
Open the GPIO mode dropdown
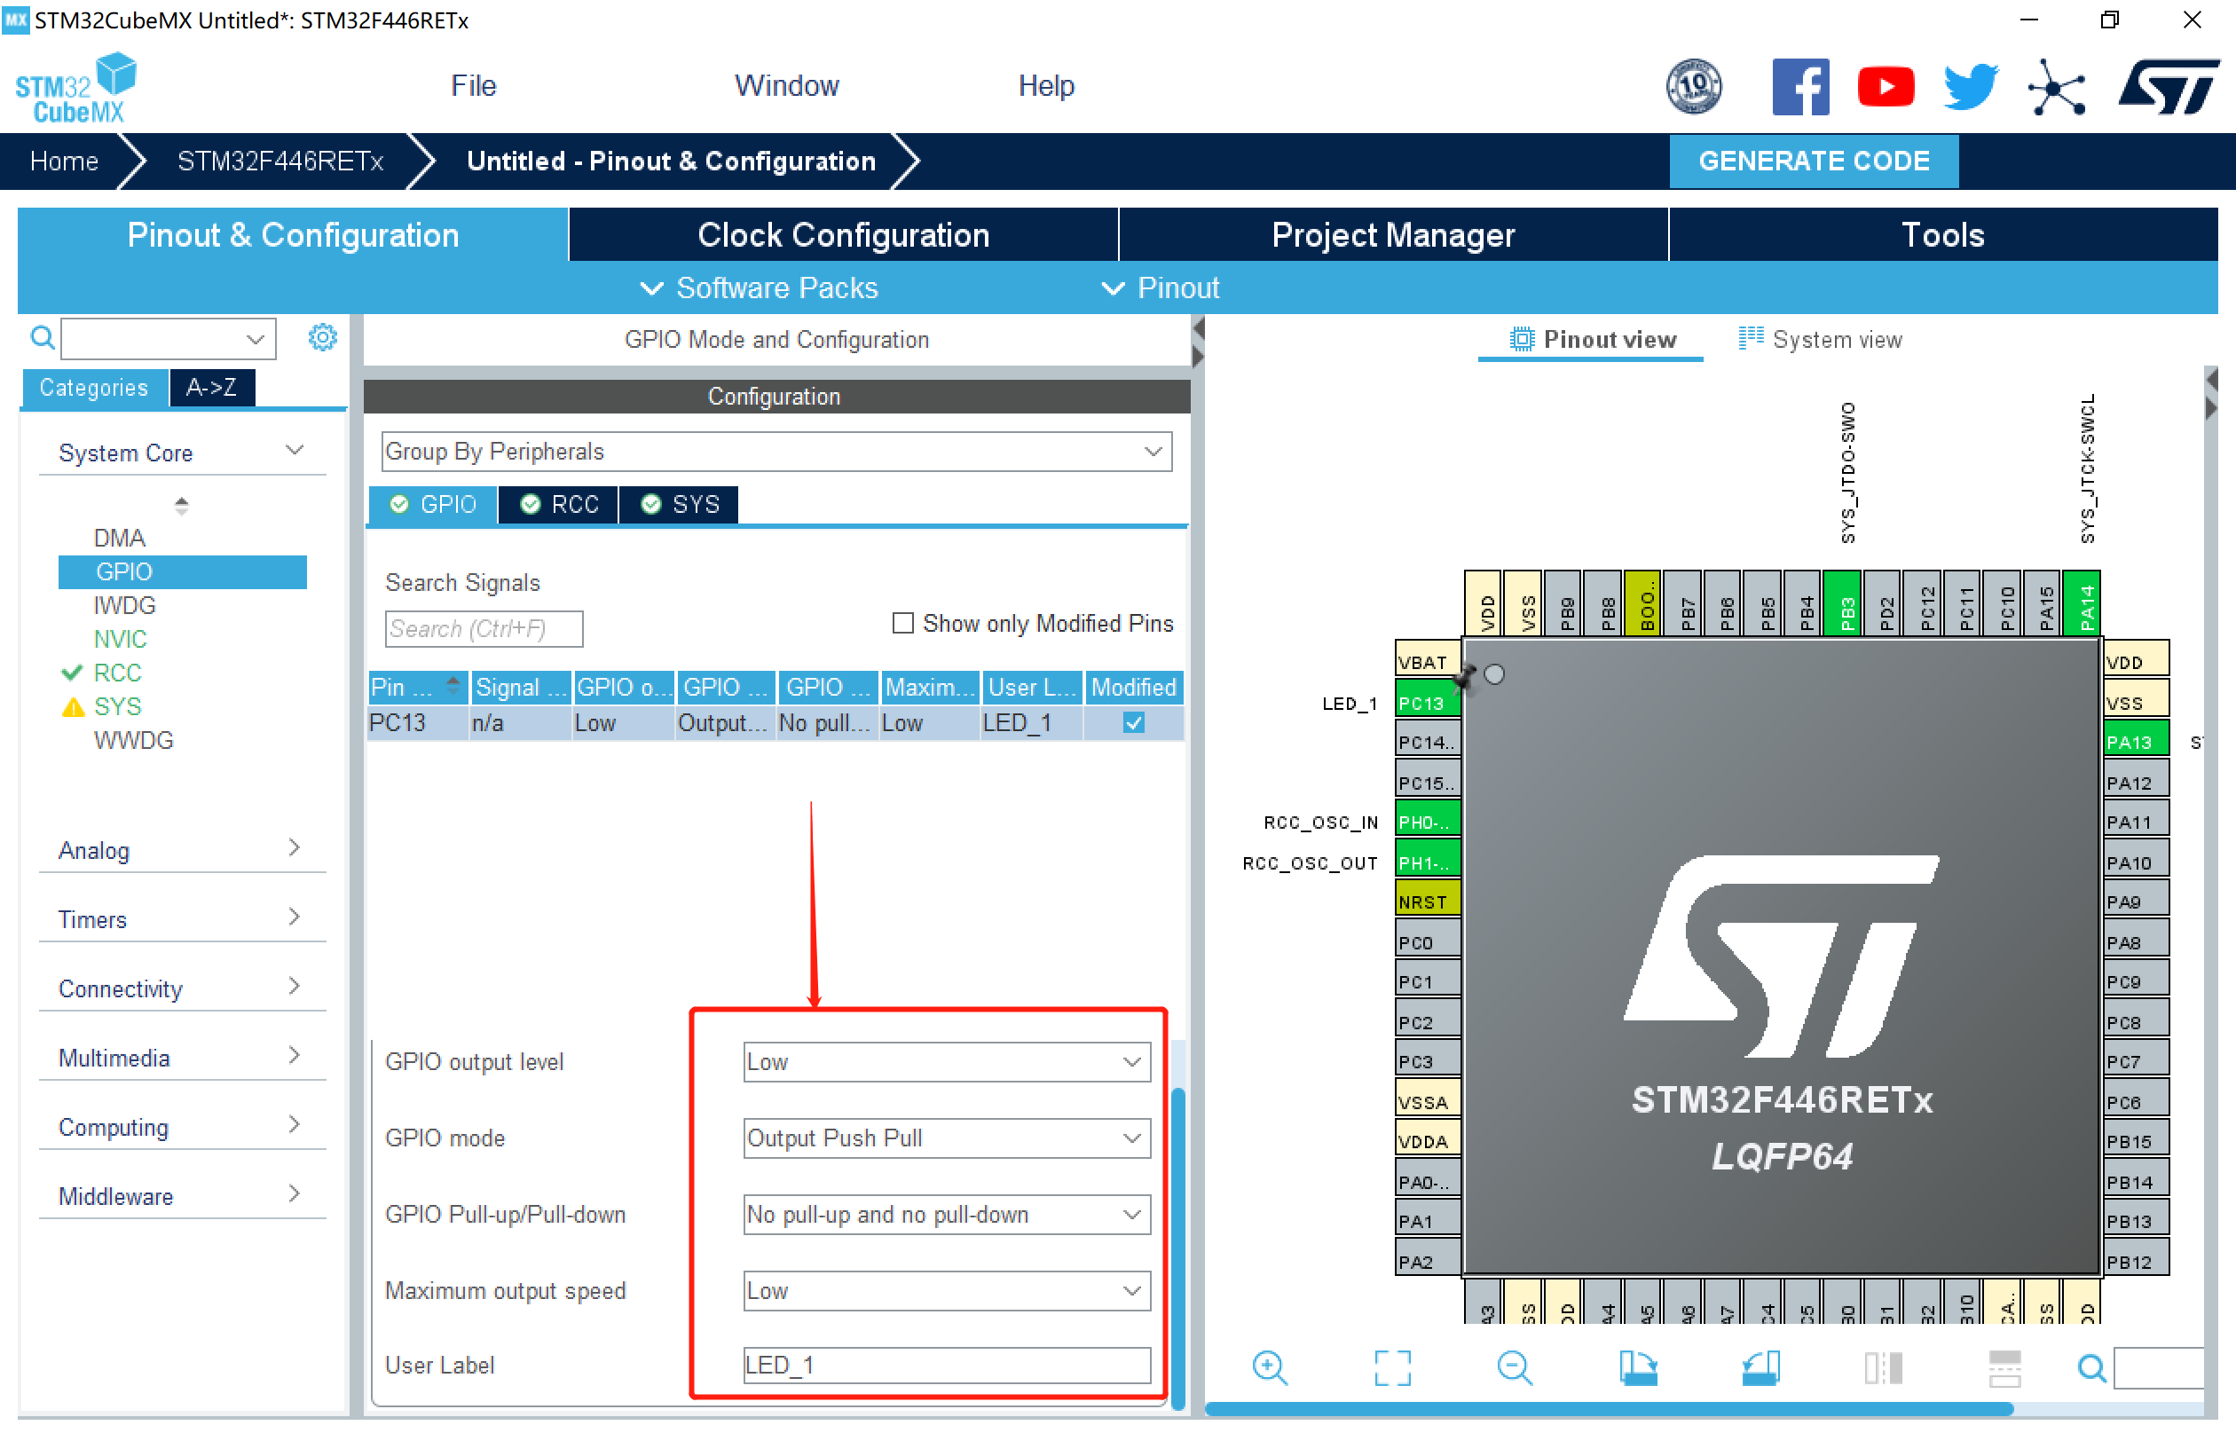click(945, 1138)
